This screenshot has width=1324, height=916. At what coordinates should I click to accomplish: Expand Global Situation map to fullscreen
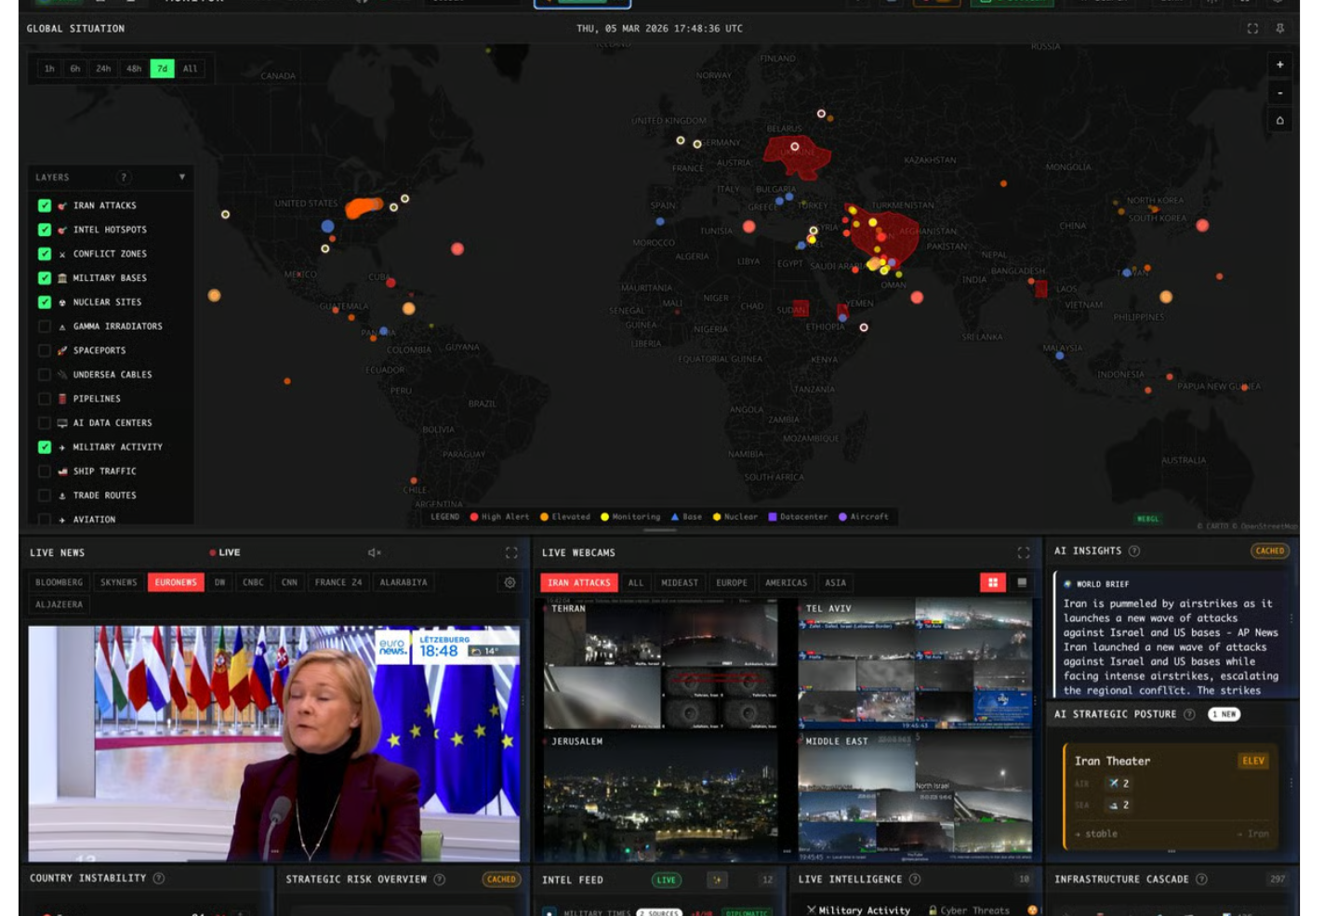1252,29
